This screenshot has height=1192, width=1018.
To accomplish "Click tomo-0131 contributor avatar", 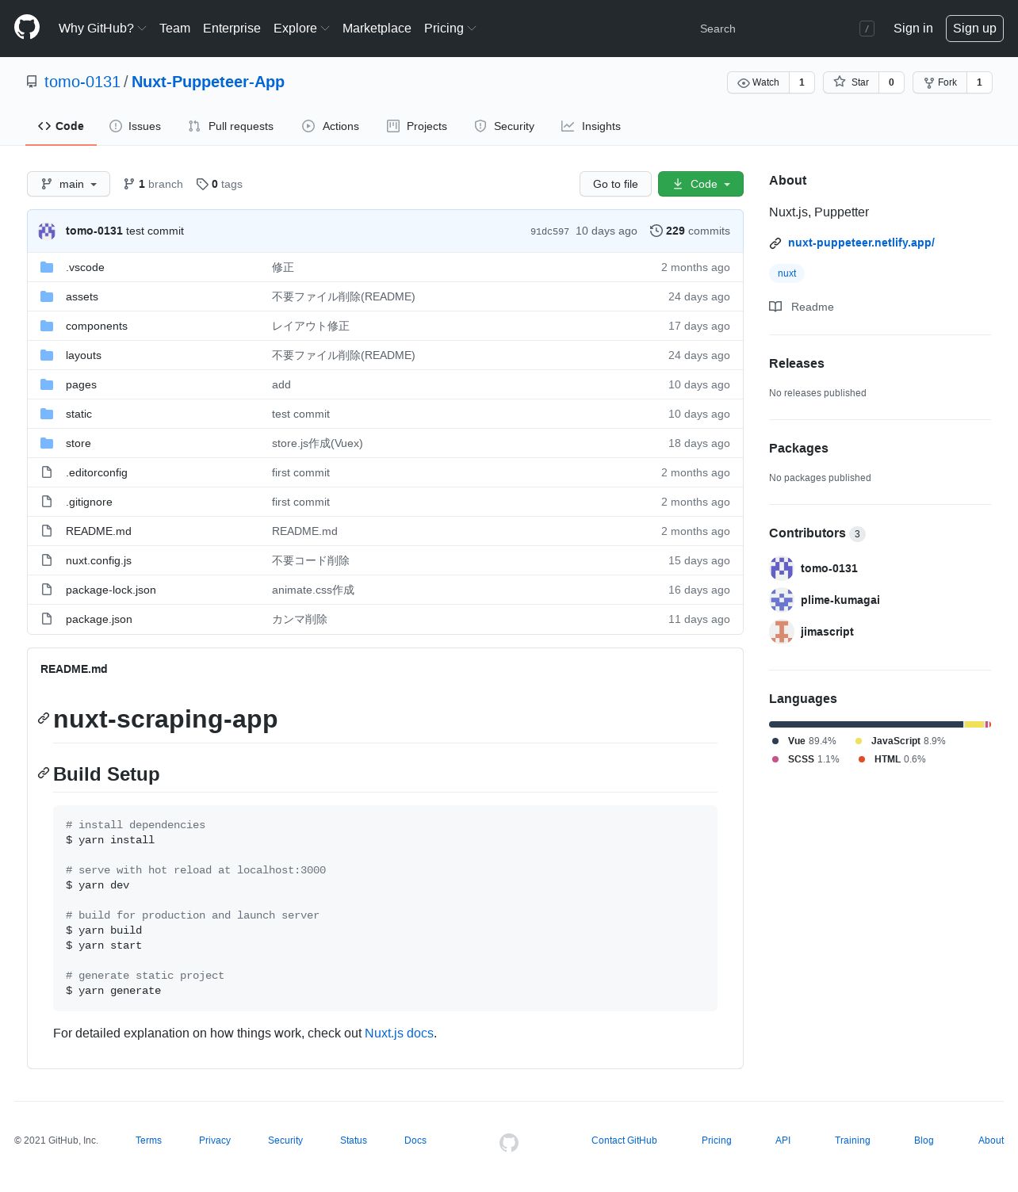I will coord(782,568).
